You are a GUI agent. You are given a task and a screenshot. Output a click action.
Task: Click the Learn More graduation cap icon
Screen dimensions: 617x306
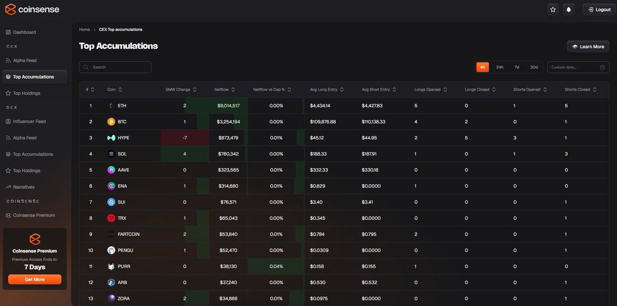pyautogui.click(x=574, y=46)
